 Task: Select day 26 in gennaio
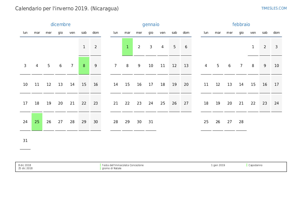(174, 103)
